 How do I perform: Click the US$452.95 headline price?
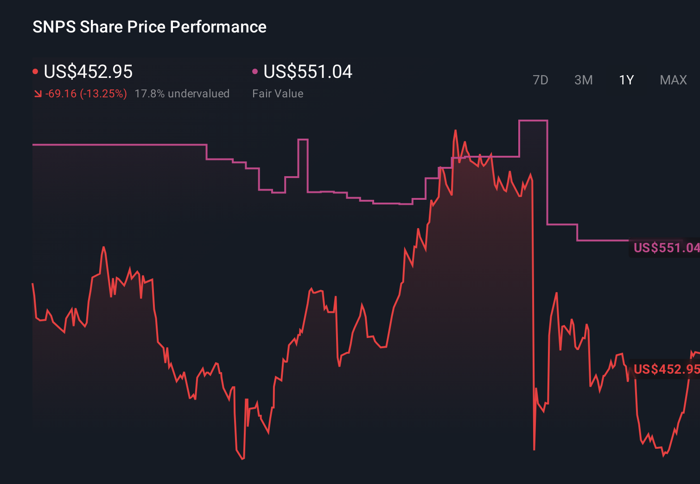[x=88, y=72]
